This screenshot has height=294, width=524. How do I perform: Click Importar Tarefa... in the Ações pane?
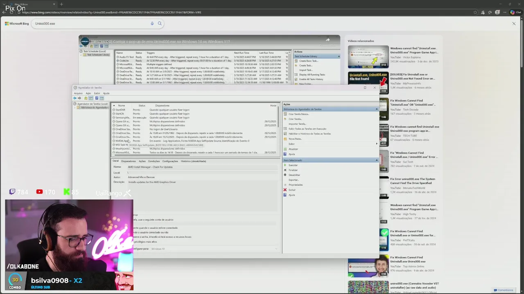click(297, 124)
